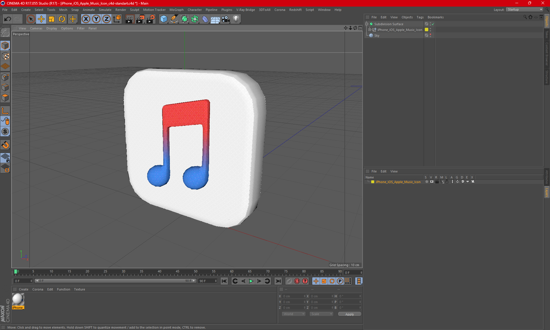
Task: Open the Scale coordinate dropdown
Action: (x=321, y=314)
